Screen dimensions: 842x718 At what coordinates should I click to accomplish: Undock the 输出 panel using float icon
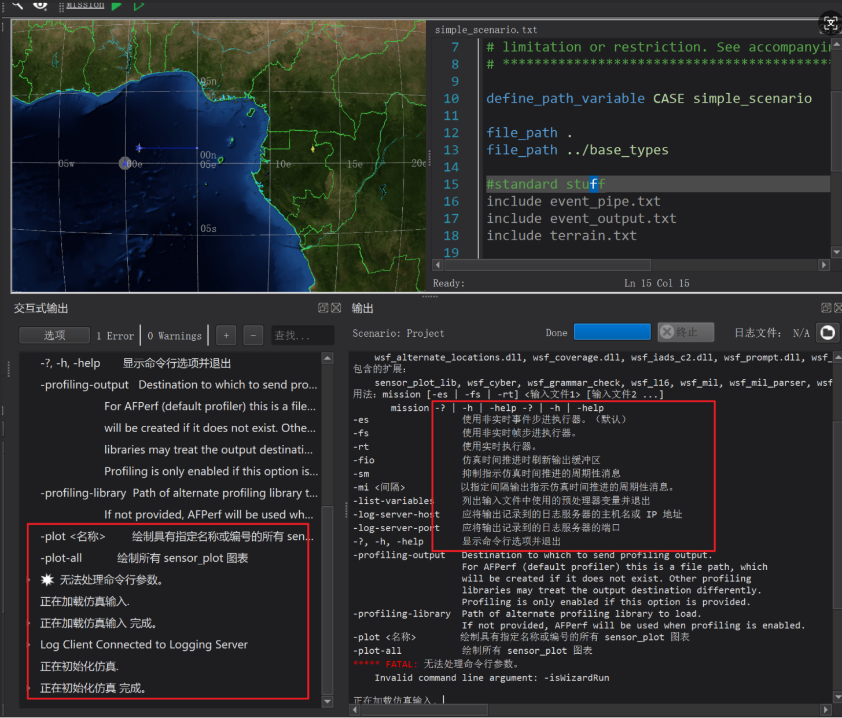[x=826, y=308]
